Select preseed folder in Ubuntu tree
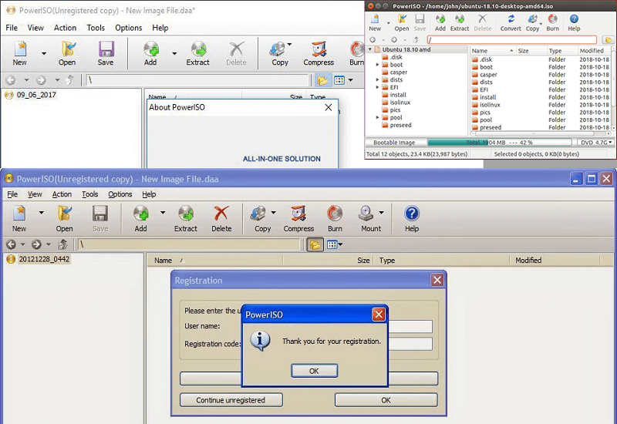This screenshot has height=424, width=617. click(x=400, y=125)
